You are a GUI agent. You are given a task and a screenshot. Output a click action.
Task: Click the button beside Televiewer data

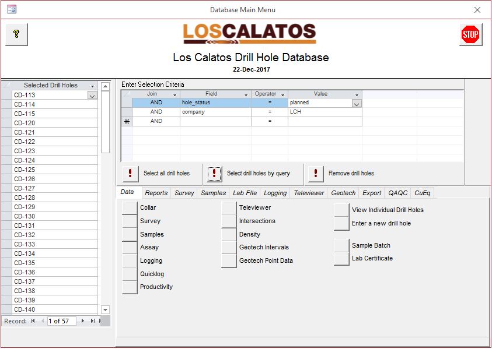[x=229, y=207]
